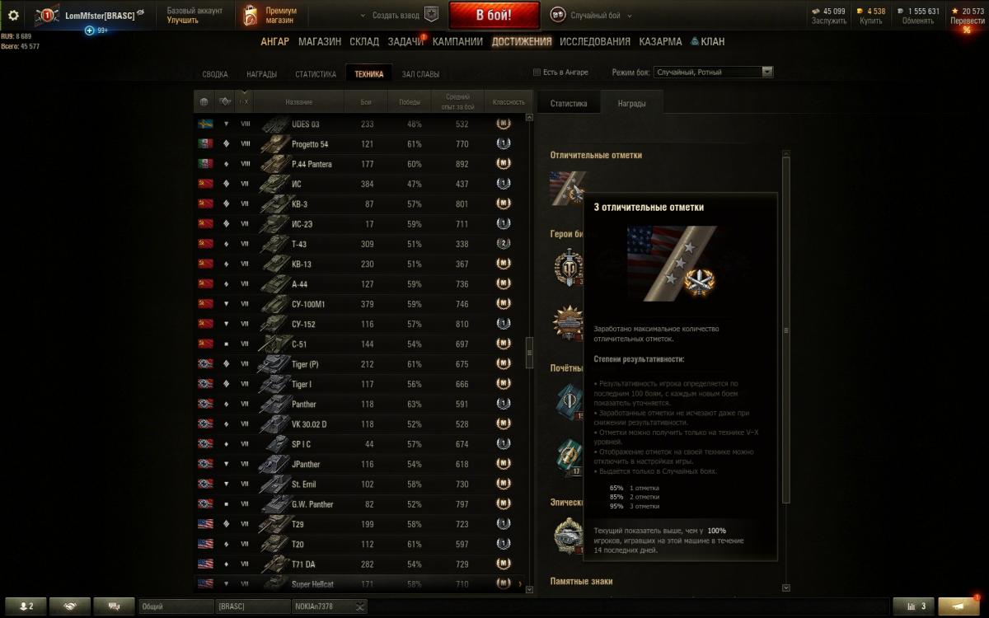
Task: Toggle the Есть в Ангаре checkbox
Action: coord(537,73)
